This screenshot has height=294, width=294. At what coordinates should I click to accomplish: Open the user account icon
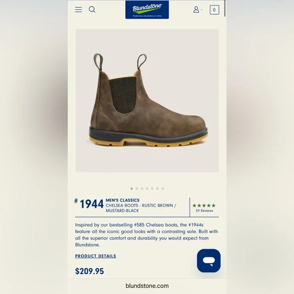click(196, 9)
